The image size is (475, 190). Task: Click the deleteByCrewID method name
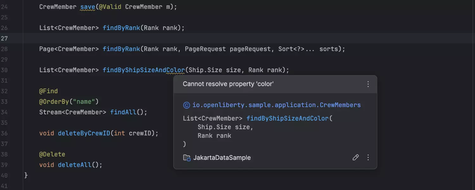point(84,133)
